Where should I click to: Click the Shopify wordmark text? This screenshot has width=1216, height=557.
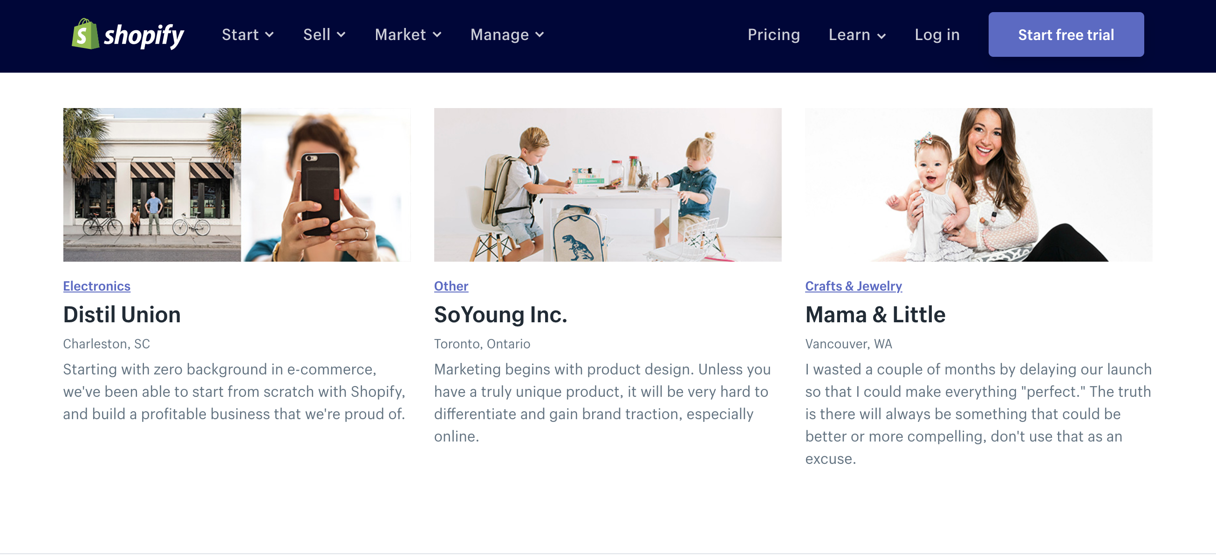click(x=144, y=36)
